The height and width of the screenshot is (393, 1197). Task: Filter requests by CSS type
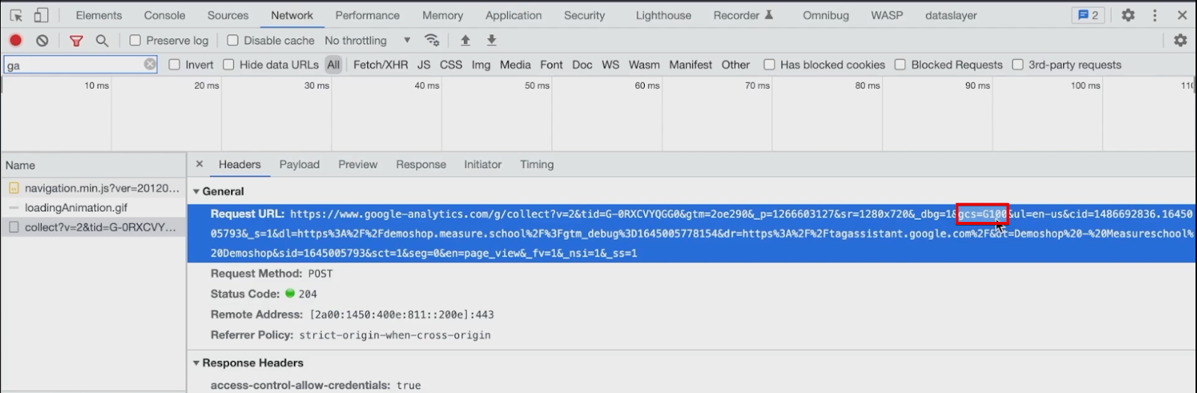[x=451, y=64]
